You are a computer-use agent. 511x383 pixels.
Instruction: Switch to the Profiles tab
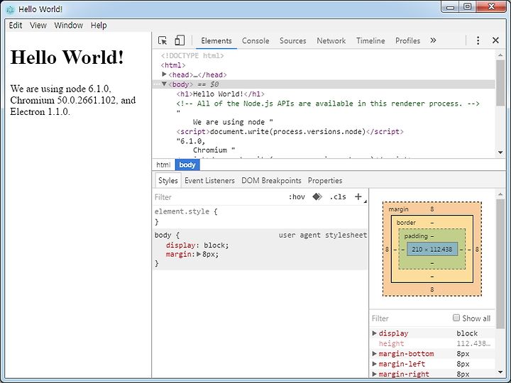point(407,40)
